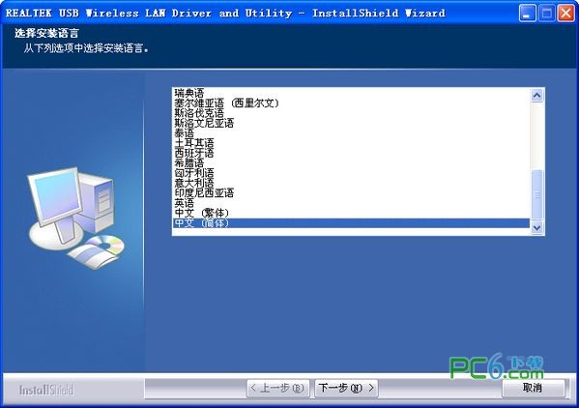Choose 斯洛伐克语 from the list
This screenshot has height=408, width=579.
[x=352, y=112]
